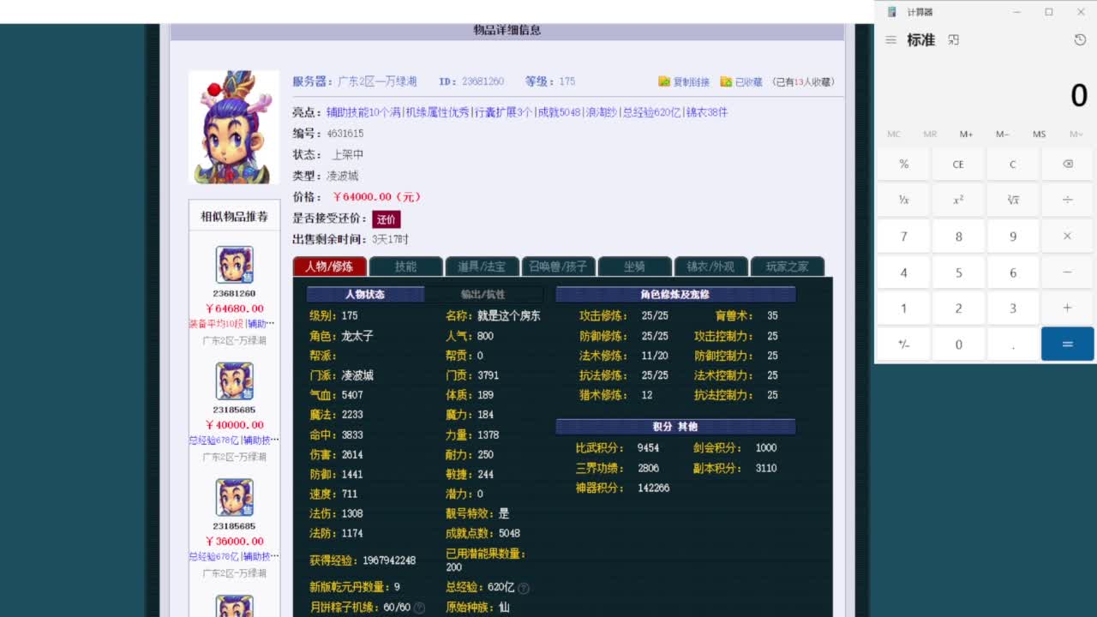This screenshot has width=1097, height=617.
Task: Toggle calculator always-on-top mode beside 标准
Action: [x=953, y=39]
